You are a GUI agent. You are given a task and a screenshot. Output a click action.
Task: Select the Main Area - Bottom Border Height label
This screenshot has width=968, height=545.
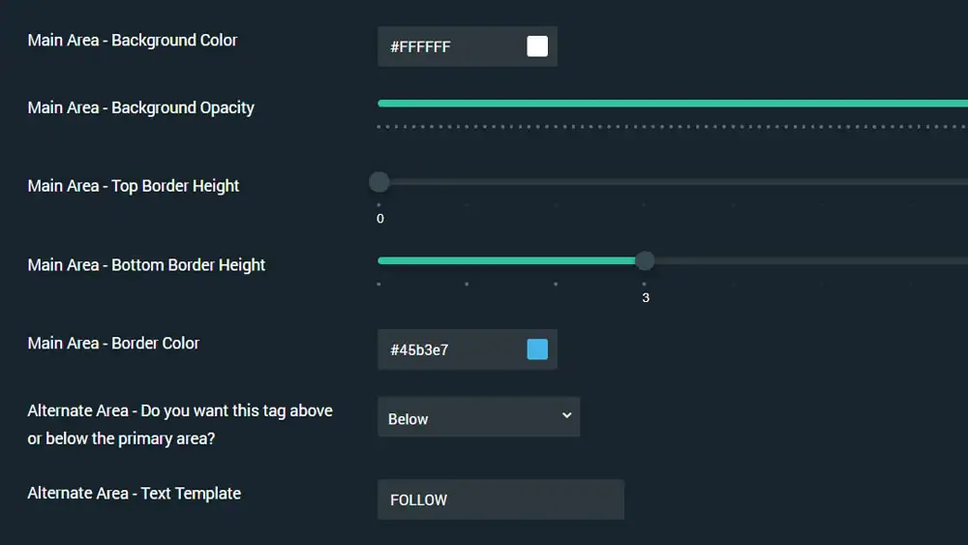pyautogui.click(x=146, y=265)
